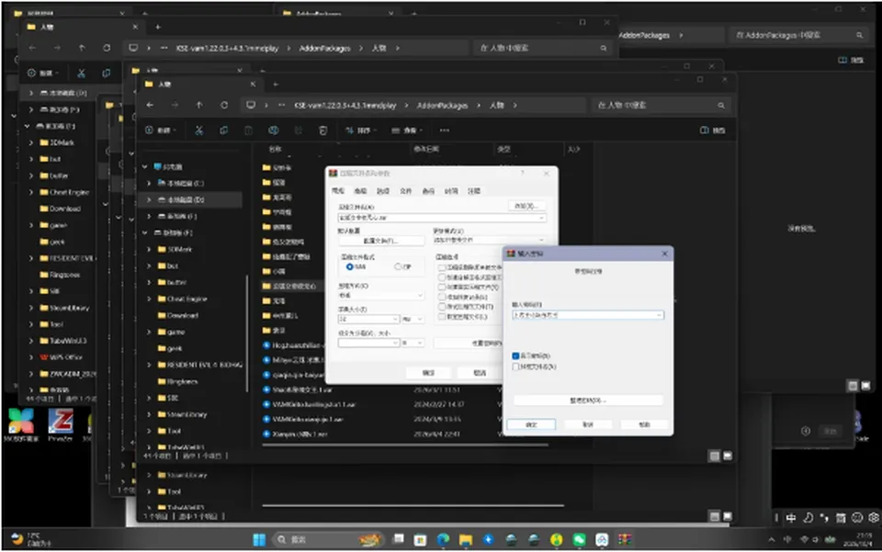882x552 pixels.
Task: Switch to the 文件 tab in the archive dialog
Action: pos(405,191)
